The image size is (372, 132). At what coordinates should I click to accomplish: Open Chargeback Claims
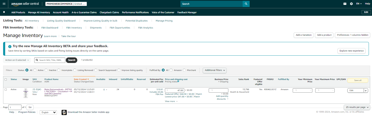[109, 12]
